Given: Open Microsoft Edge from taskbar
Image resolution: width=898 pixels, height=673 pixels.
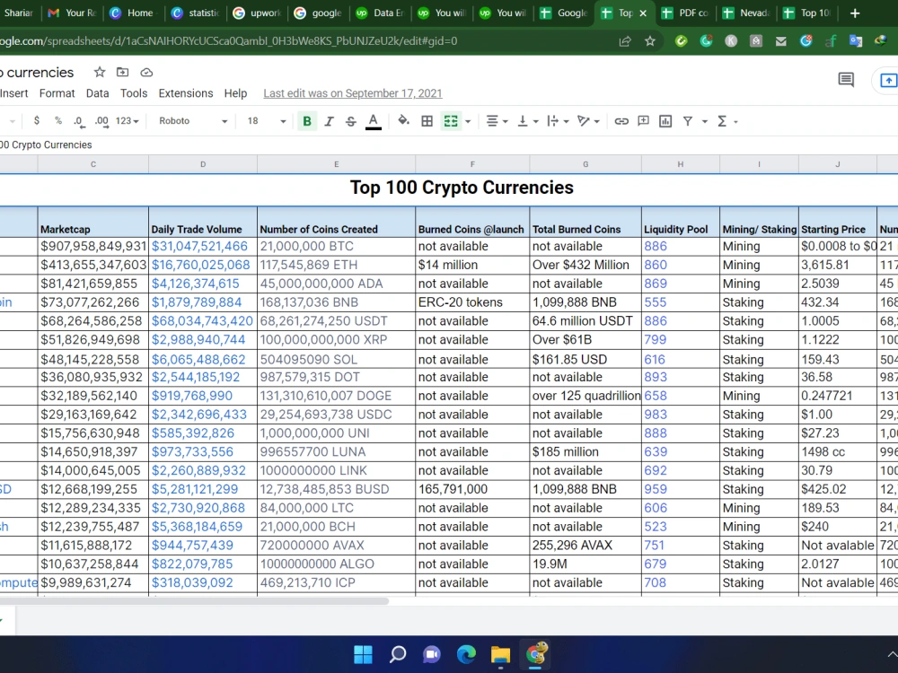Looking at the screenshot, I should click(x=466, y=654).
